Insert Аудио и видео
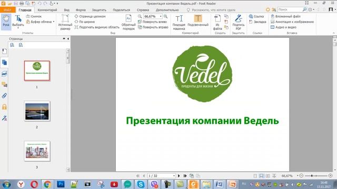Image resolution: width=337 pixels, height=189 pixels. coord(283,27)
